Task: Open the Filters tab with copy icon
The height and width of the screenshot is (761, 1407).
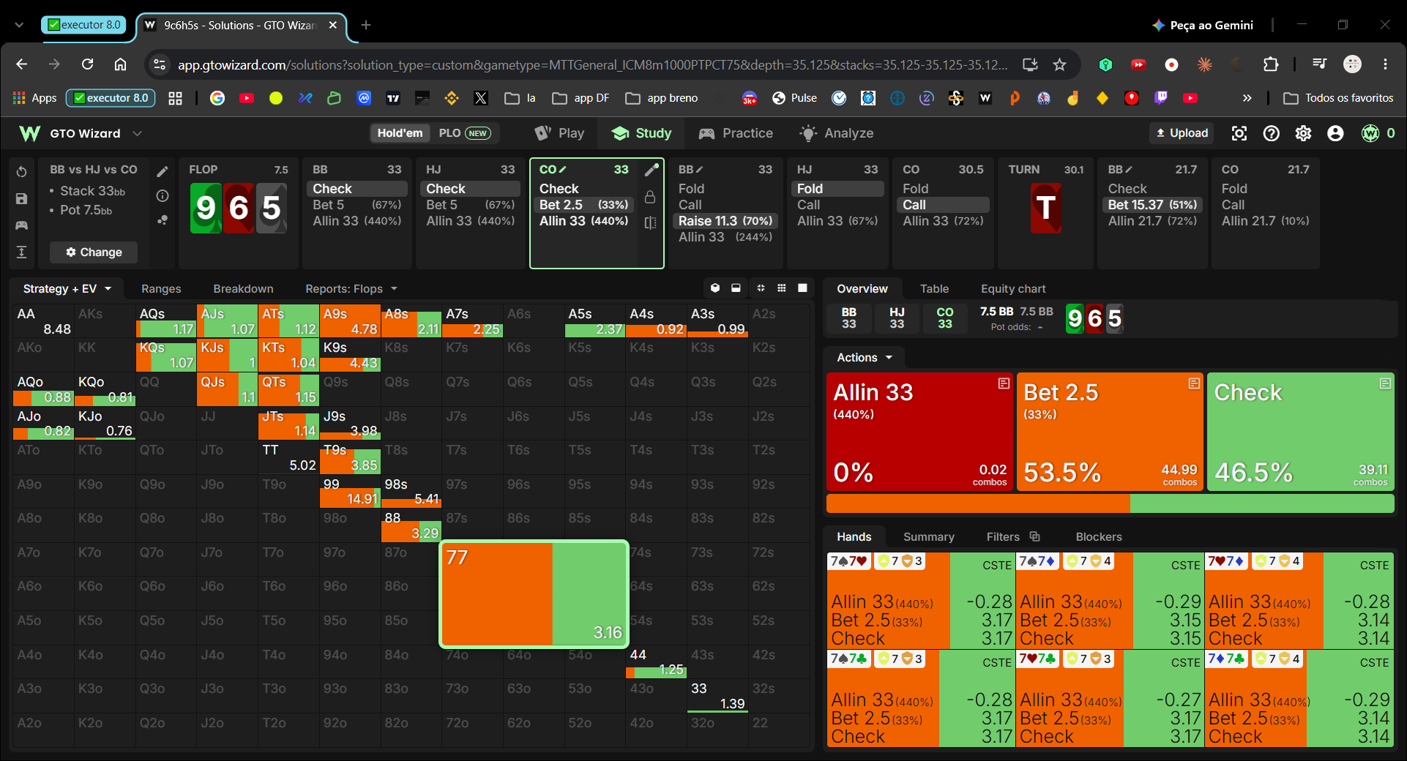Action: [1013, 537]
